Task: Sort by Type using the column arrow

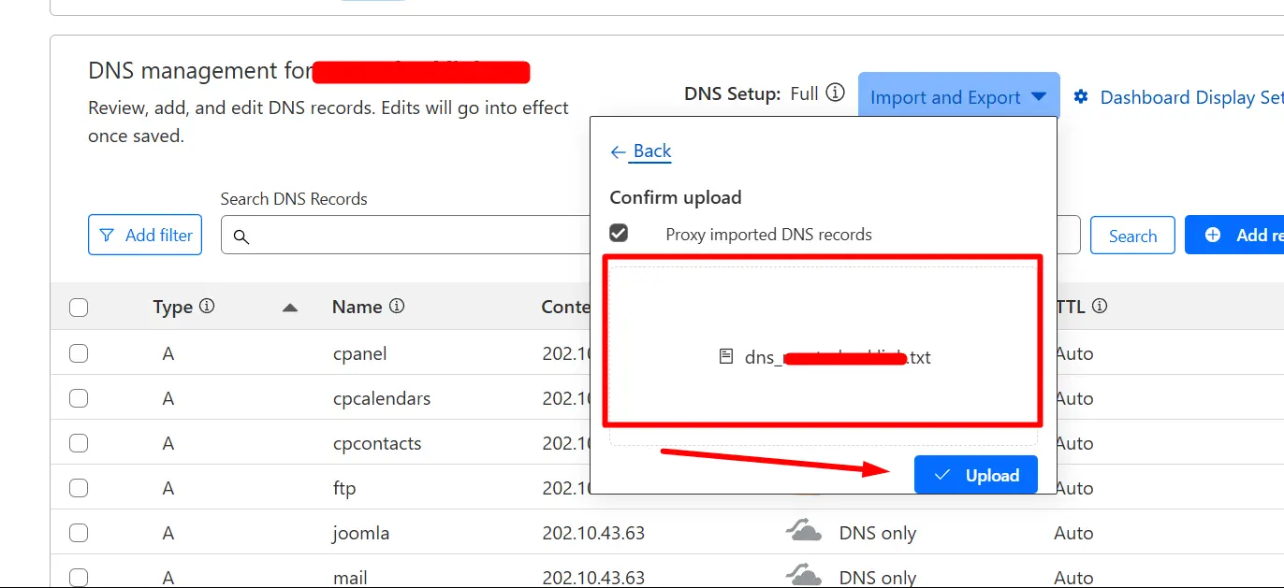Action: [x=290, y=308]
